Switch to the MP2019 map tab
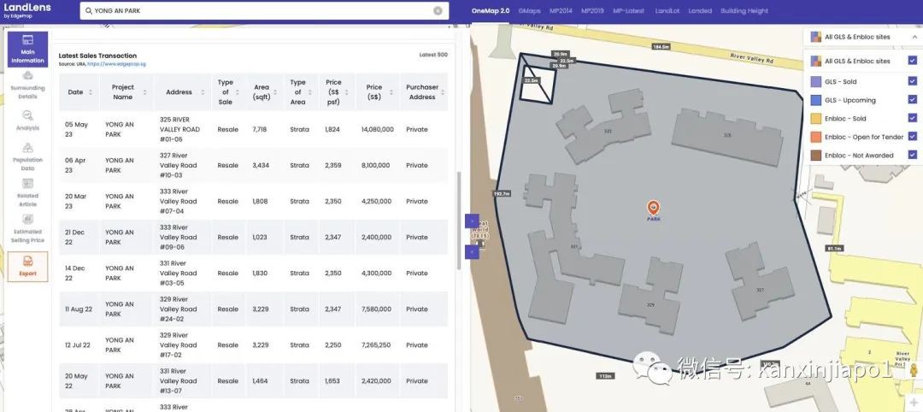 [x=592, y=10]
